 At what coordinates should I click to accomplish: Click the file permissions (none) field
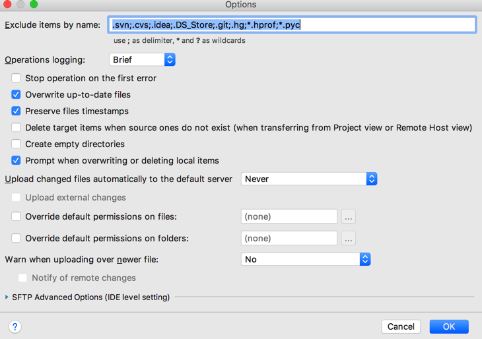click(289, 216)
